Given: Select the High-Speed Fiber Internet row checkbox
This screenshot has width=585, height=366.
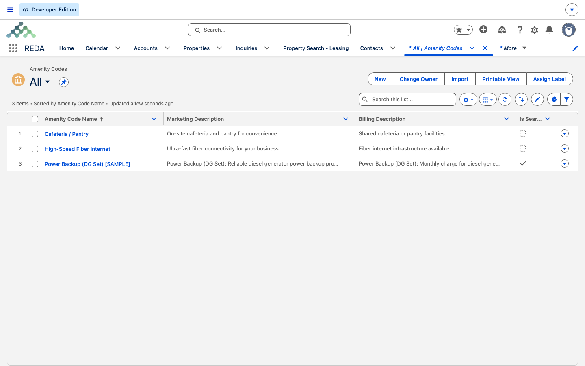Looking at the screenshot, I should 35,149.
